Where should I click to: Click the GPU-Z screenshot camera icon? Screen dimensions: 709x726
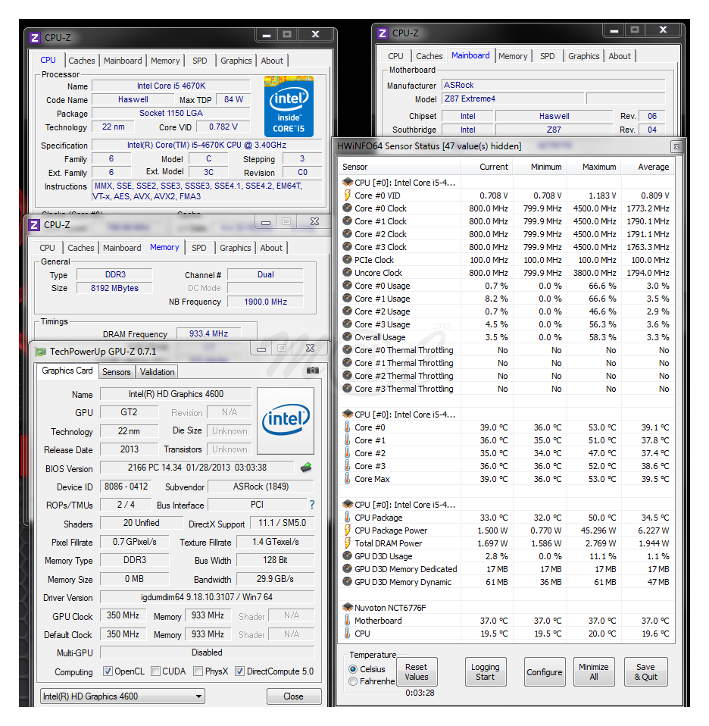tap(312, 371)
